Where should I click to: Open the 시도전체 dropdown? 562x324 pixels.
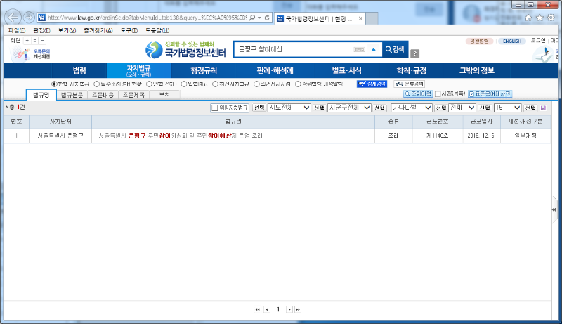point(289,108)
